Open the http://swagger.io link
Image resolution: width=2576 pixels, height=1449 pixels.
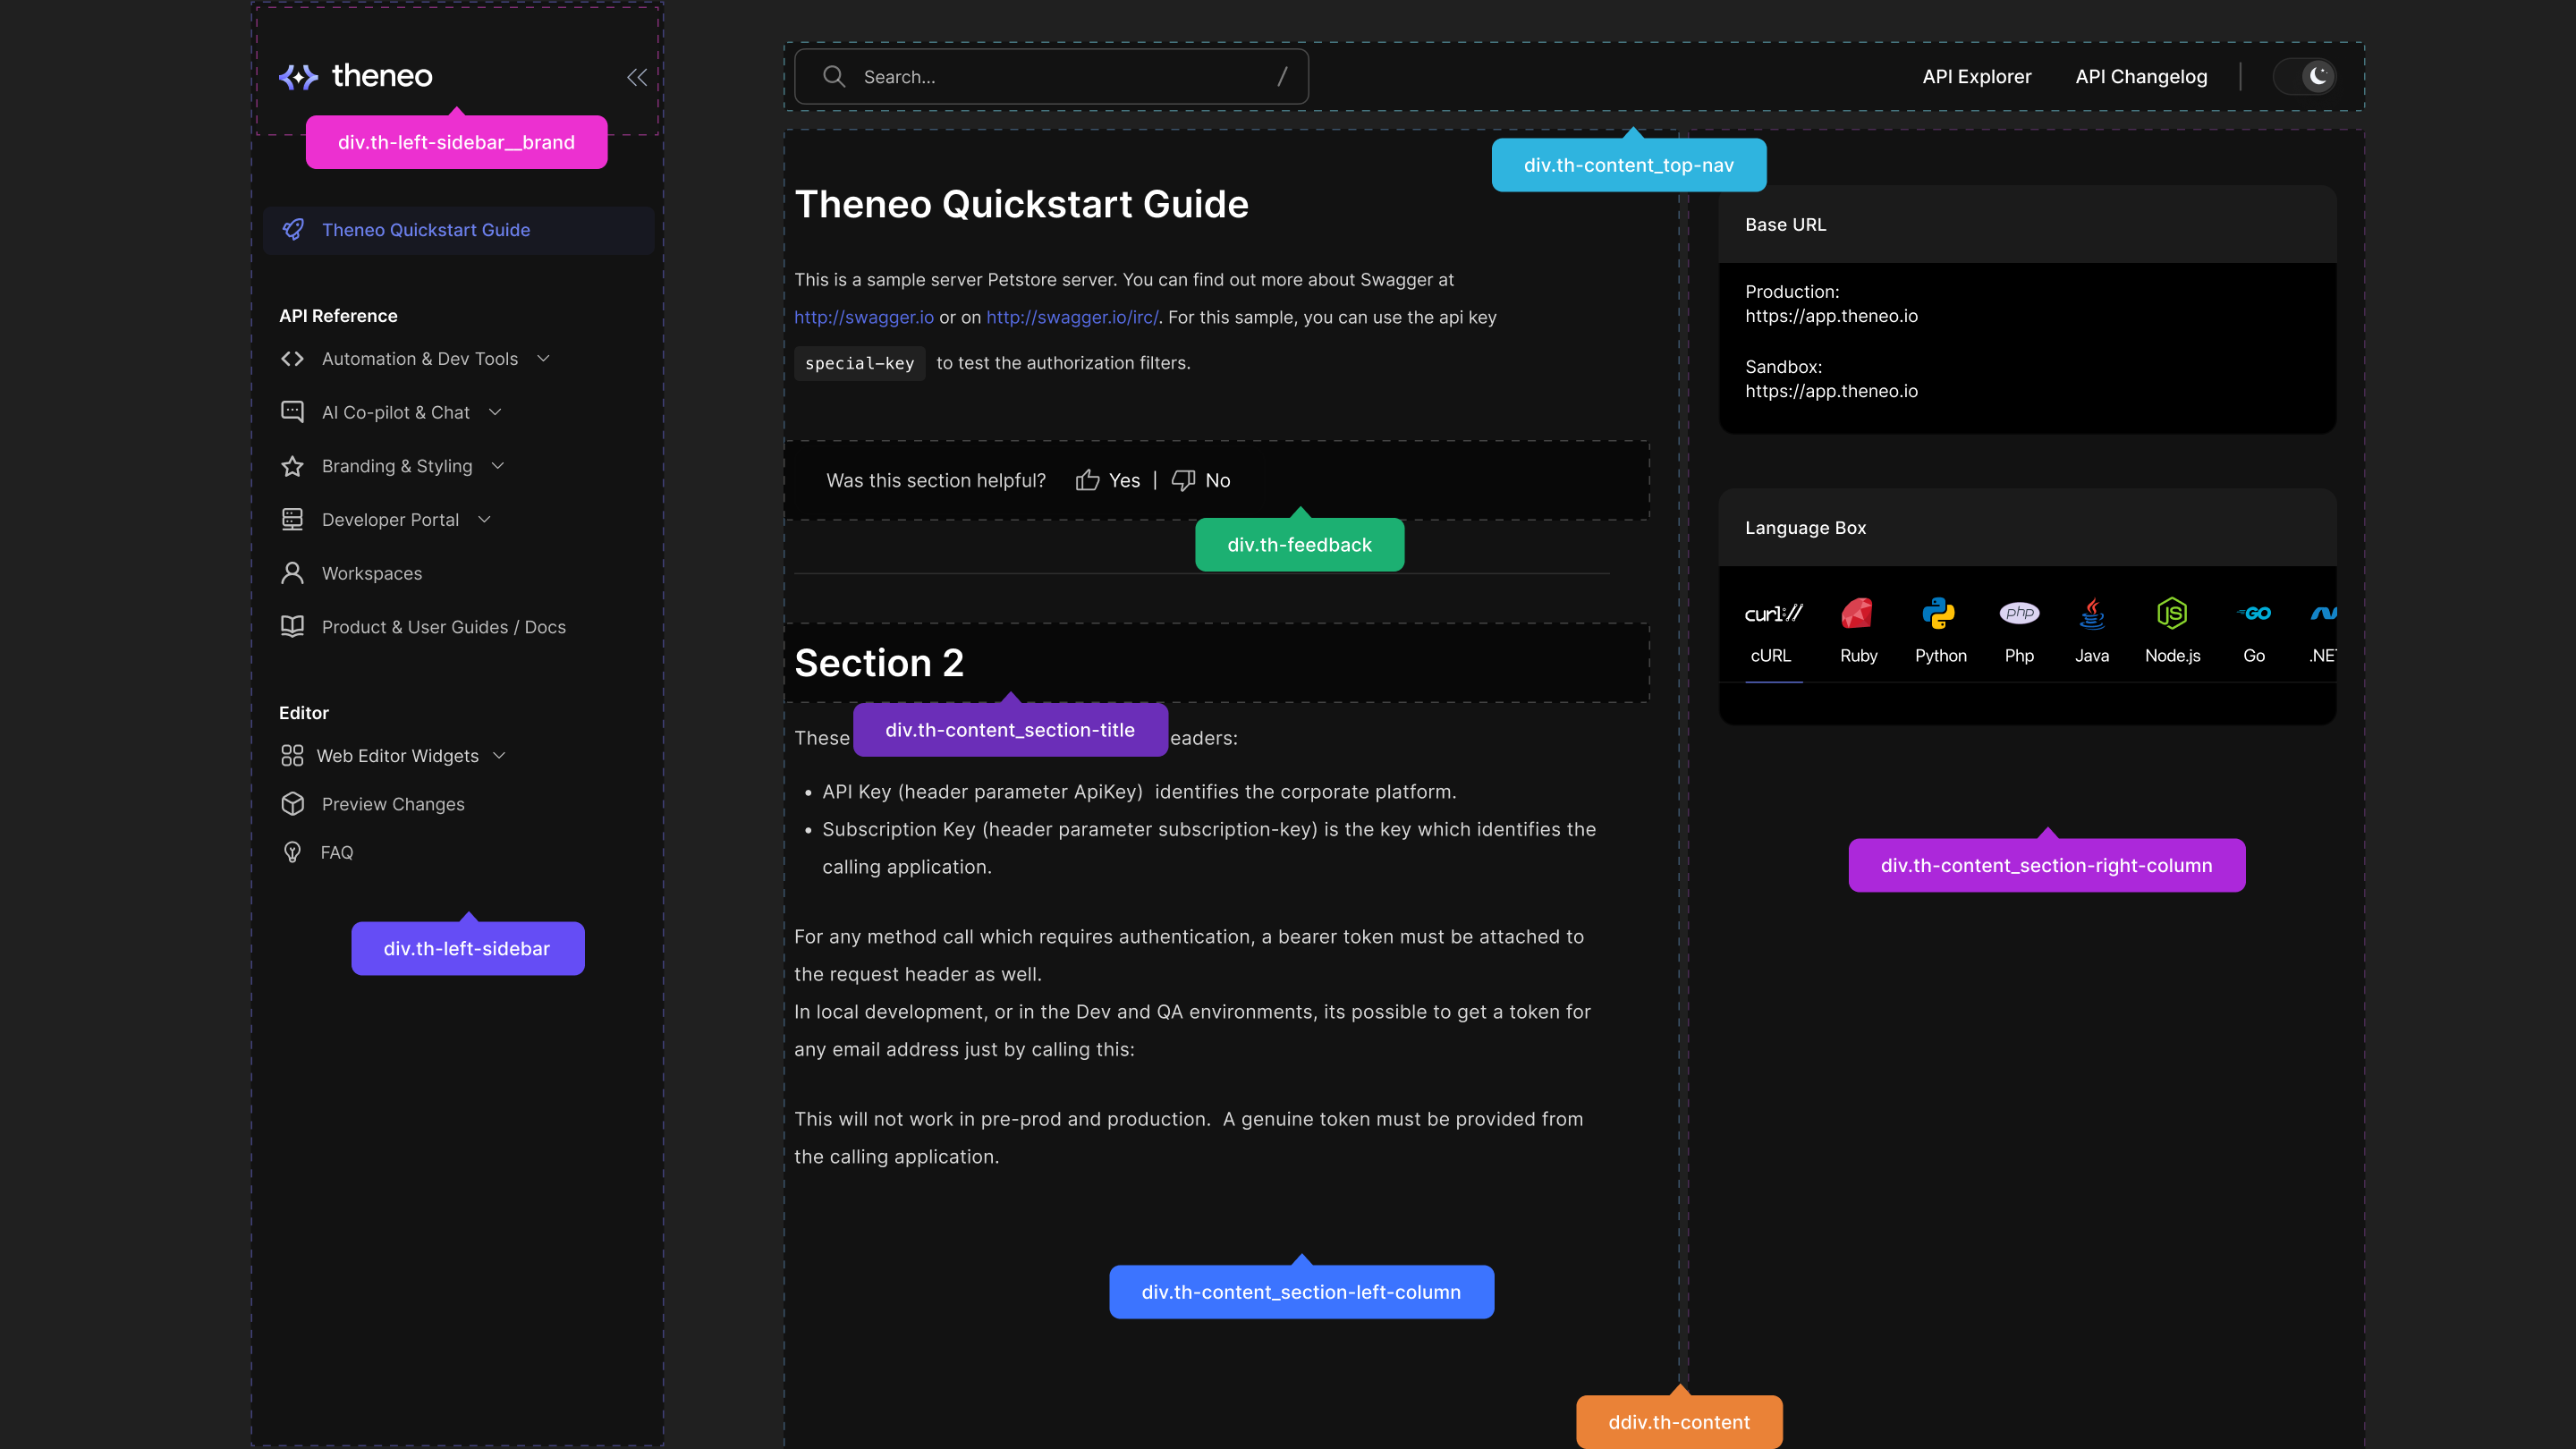click(x=863, y=317)
